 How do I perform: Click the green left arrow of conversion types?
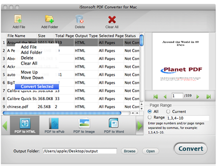click(x=5, y=126)
